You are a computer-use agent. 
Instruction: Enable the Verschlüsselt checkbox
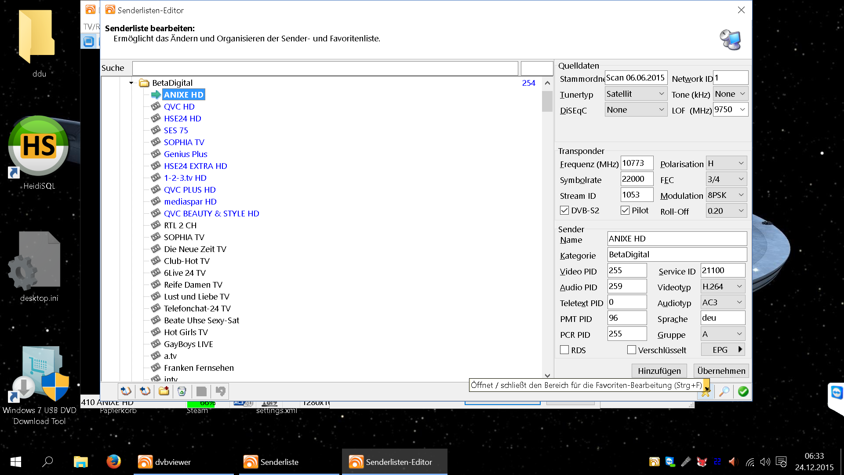[x=632, y=350]
